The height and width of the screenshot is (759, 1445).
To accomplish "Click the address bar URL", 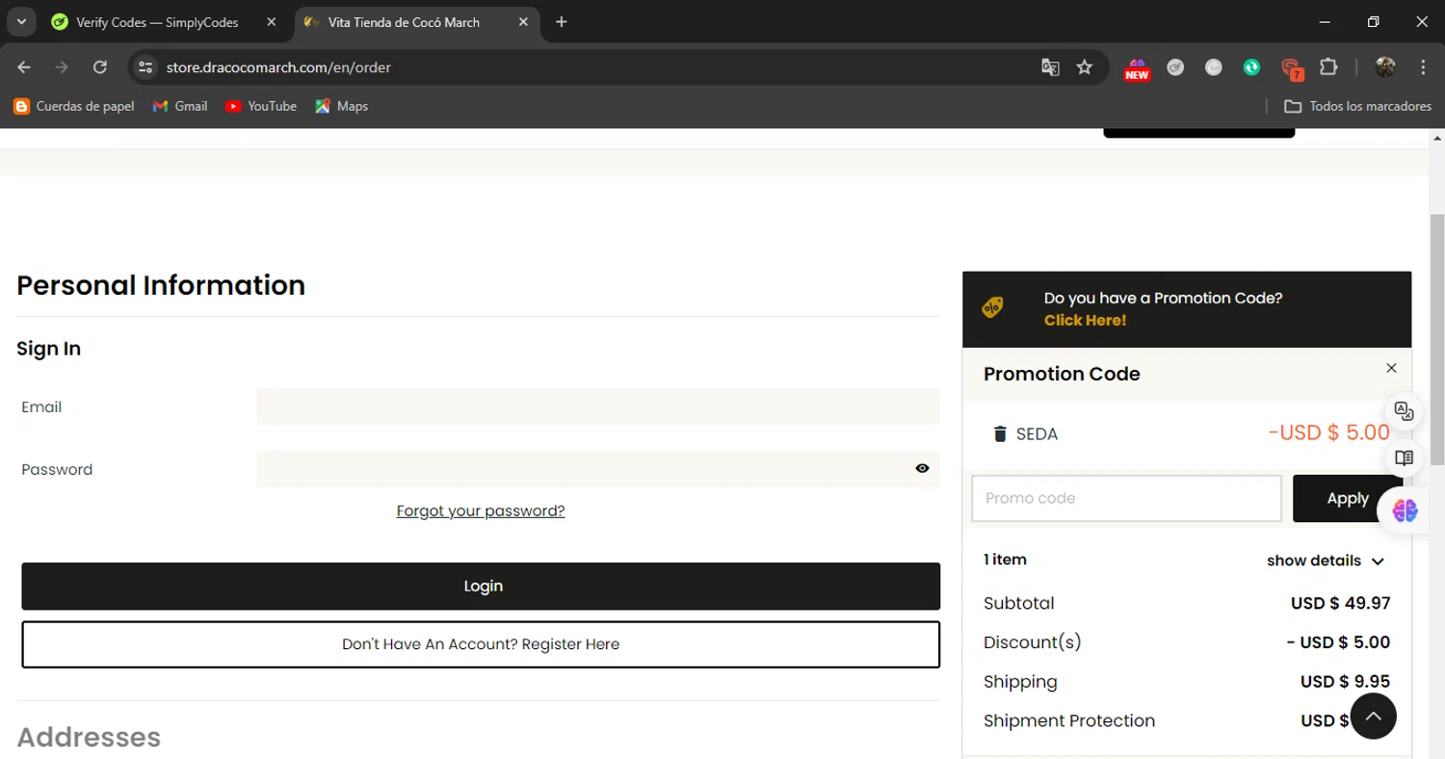I will pos(278,67).
